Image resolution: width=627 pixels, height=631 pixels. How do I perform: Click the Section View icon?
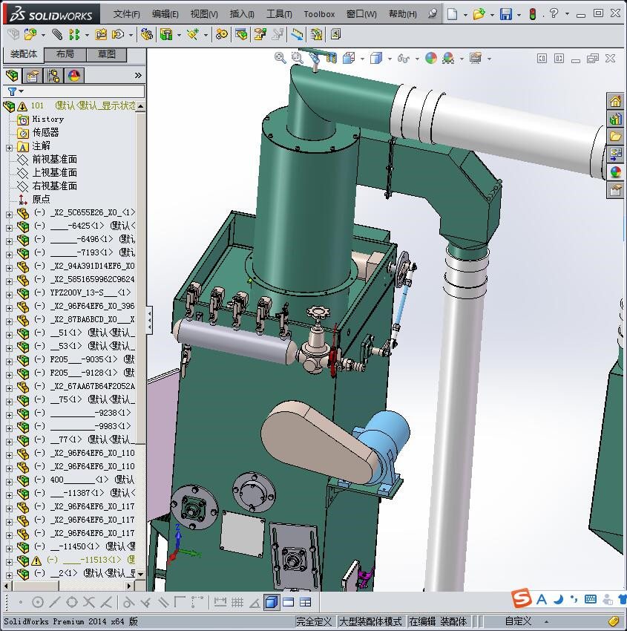click(x=330, y=58)
